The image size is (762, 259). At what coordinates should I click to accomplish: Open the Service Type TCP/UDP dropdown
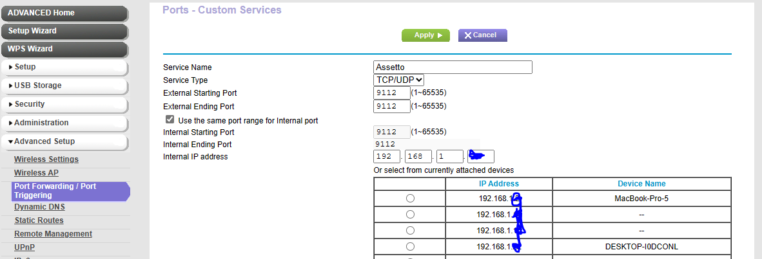(398, 80)
